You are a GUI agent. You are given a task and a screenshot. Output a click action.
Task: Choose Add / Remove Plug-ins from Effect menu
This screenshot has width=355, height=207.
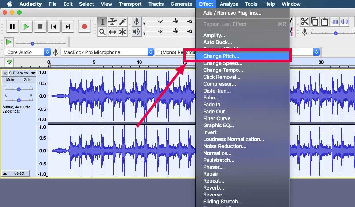coord(243,13)
